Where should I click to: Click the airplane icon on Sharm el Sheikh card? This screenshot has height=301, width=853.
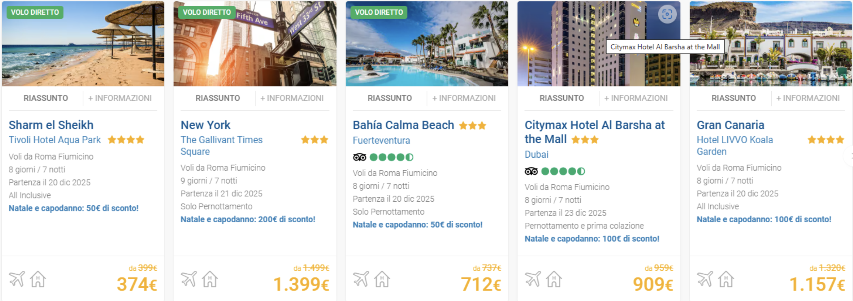click(17, 279)
